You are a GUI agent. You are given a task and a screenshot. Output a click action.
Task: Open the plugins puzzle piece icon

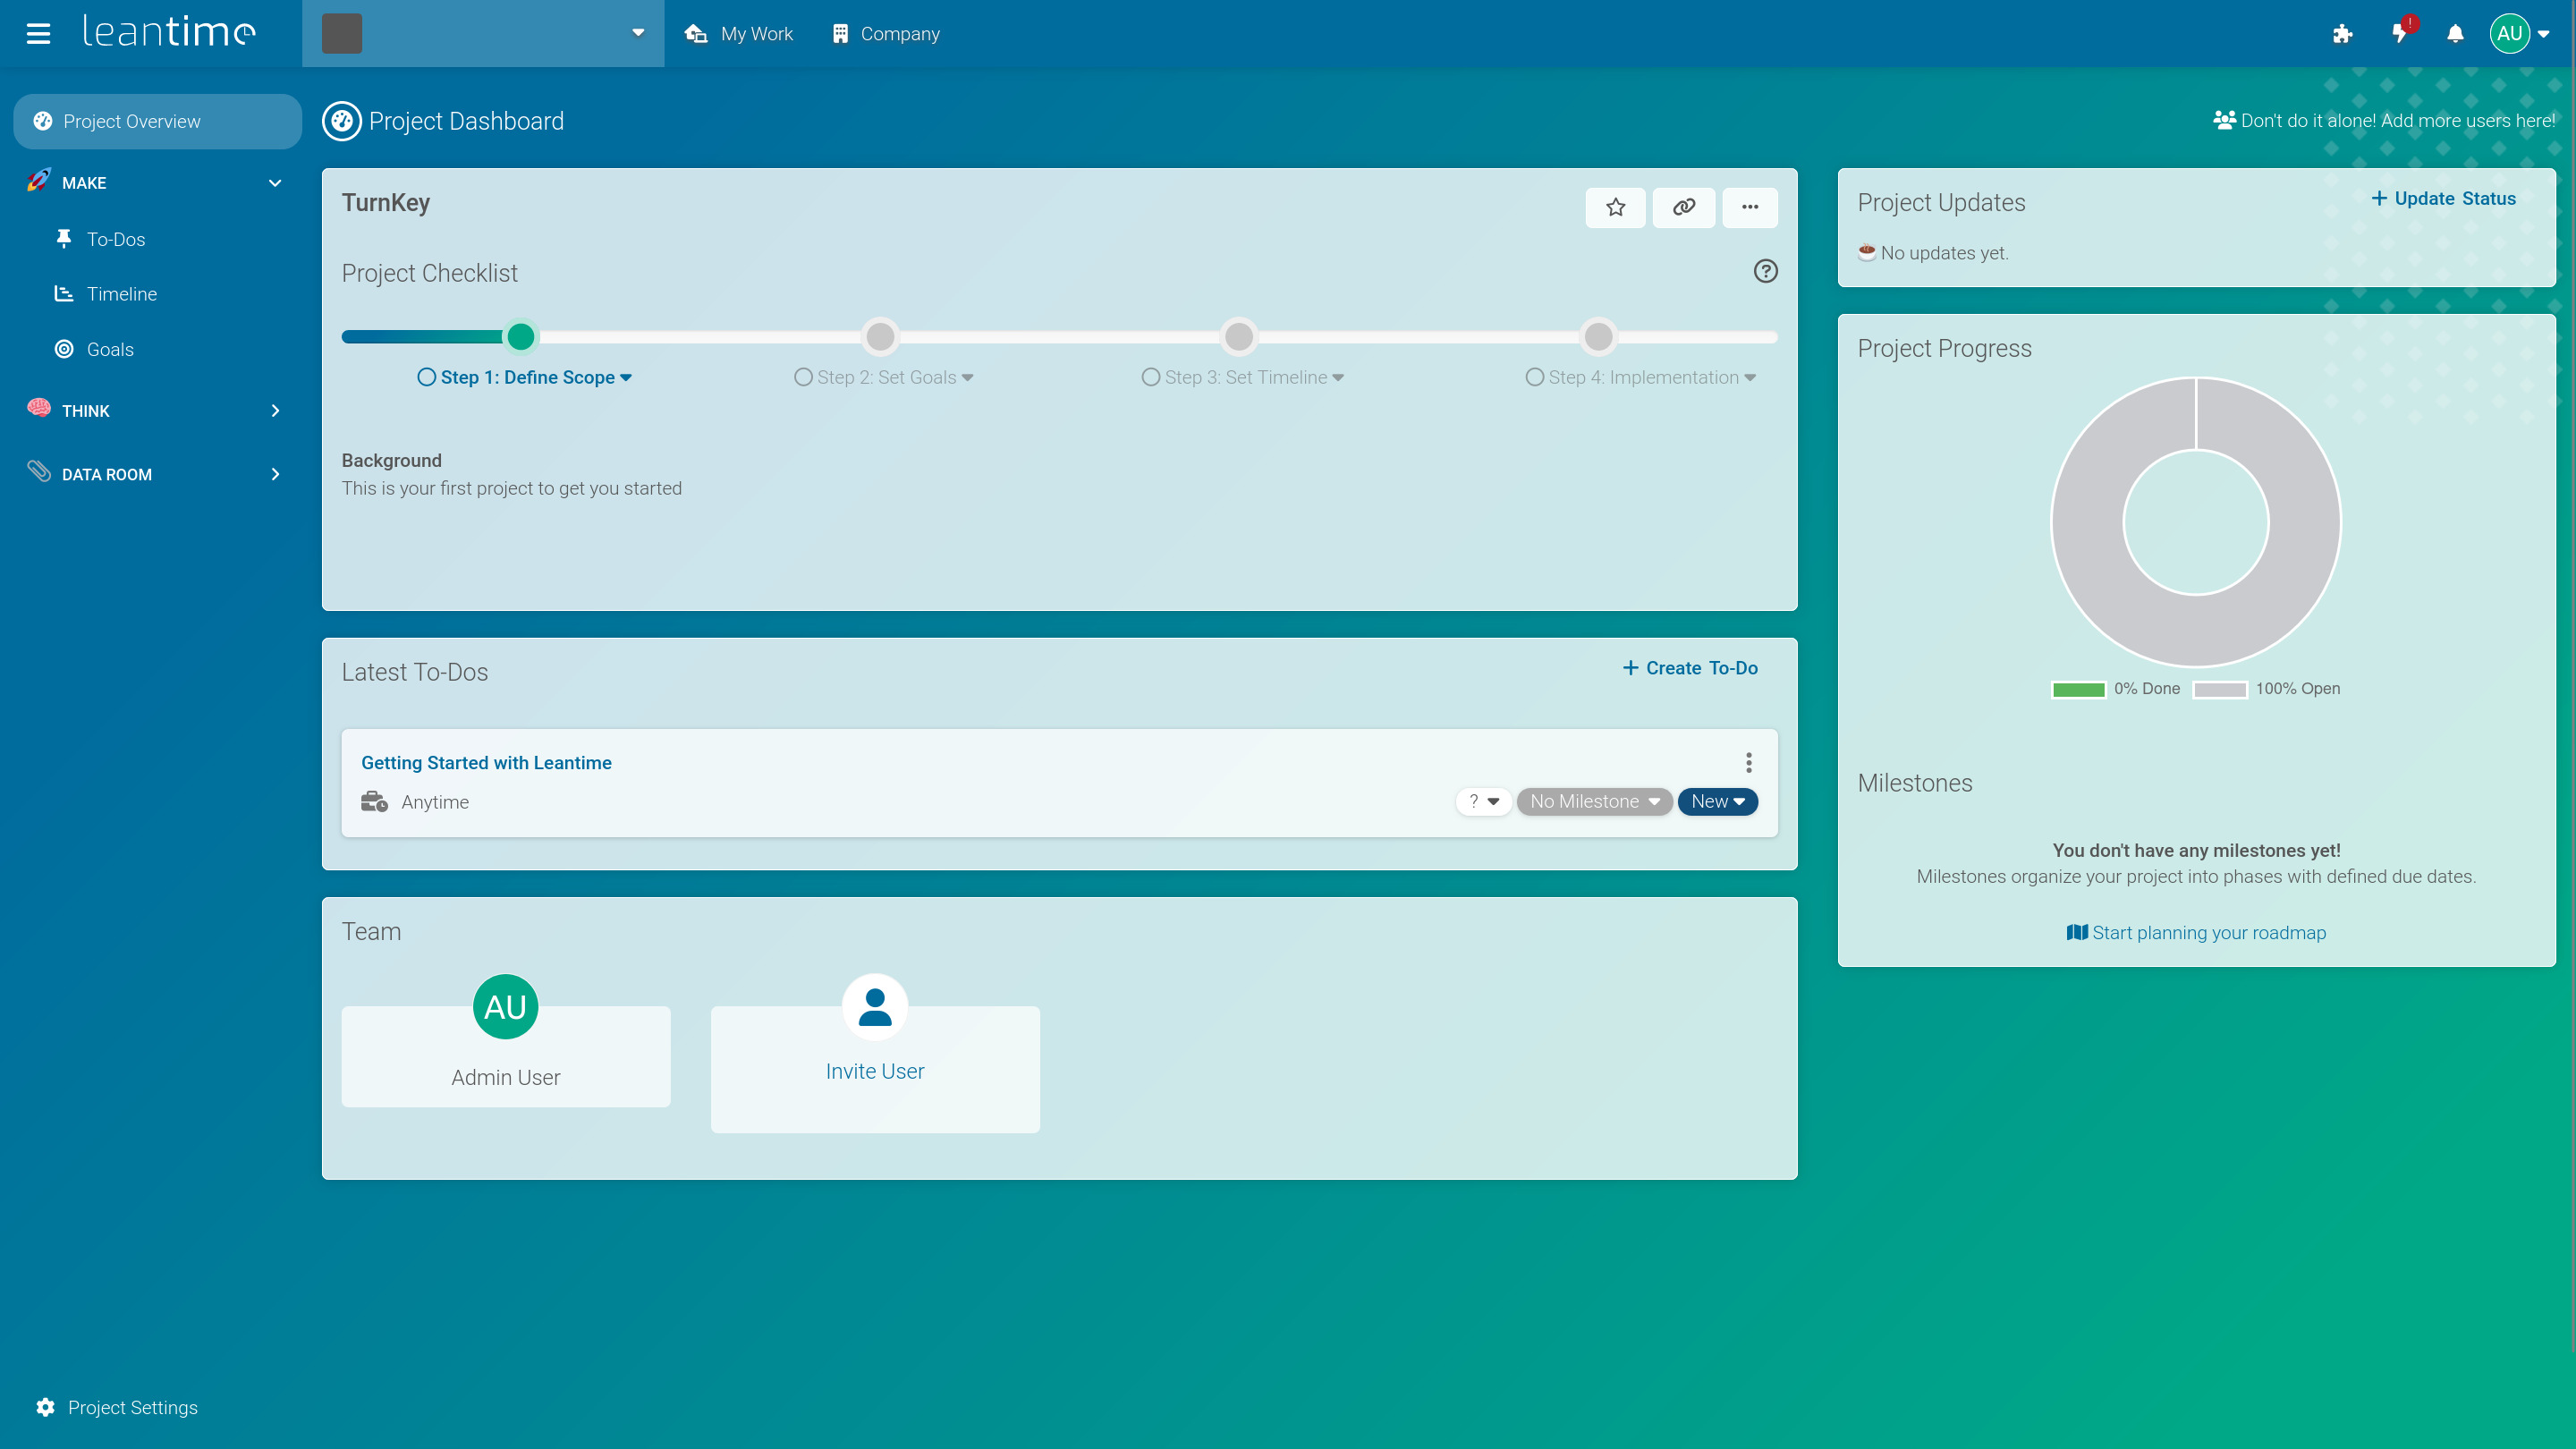tap(2342, 34)
